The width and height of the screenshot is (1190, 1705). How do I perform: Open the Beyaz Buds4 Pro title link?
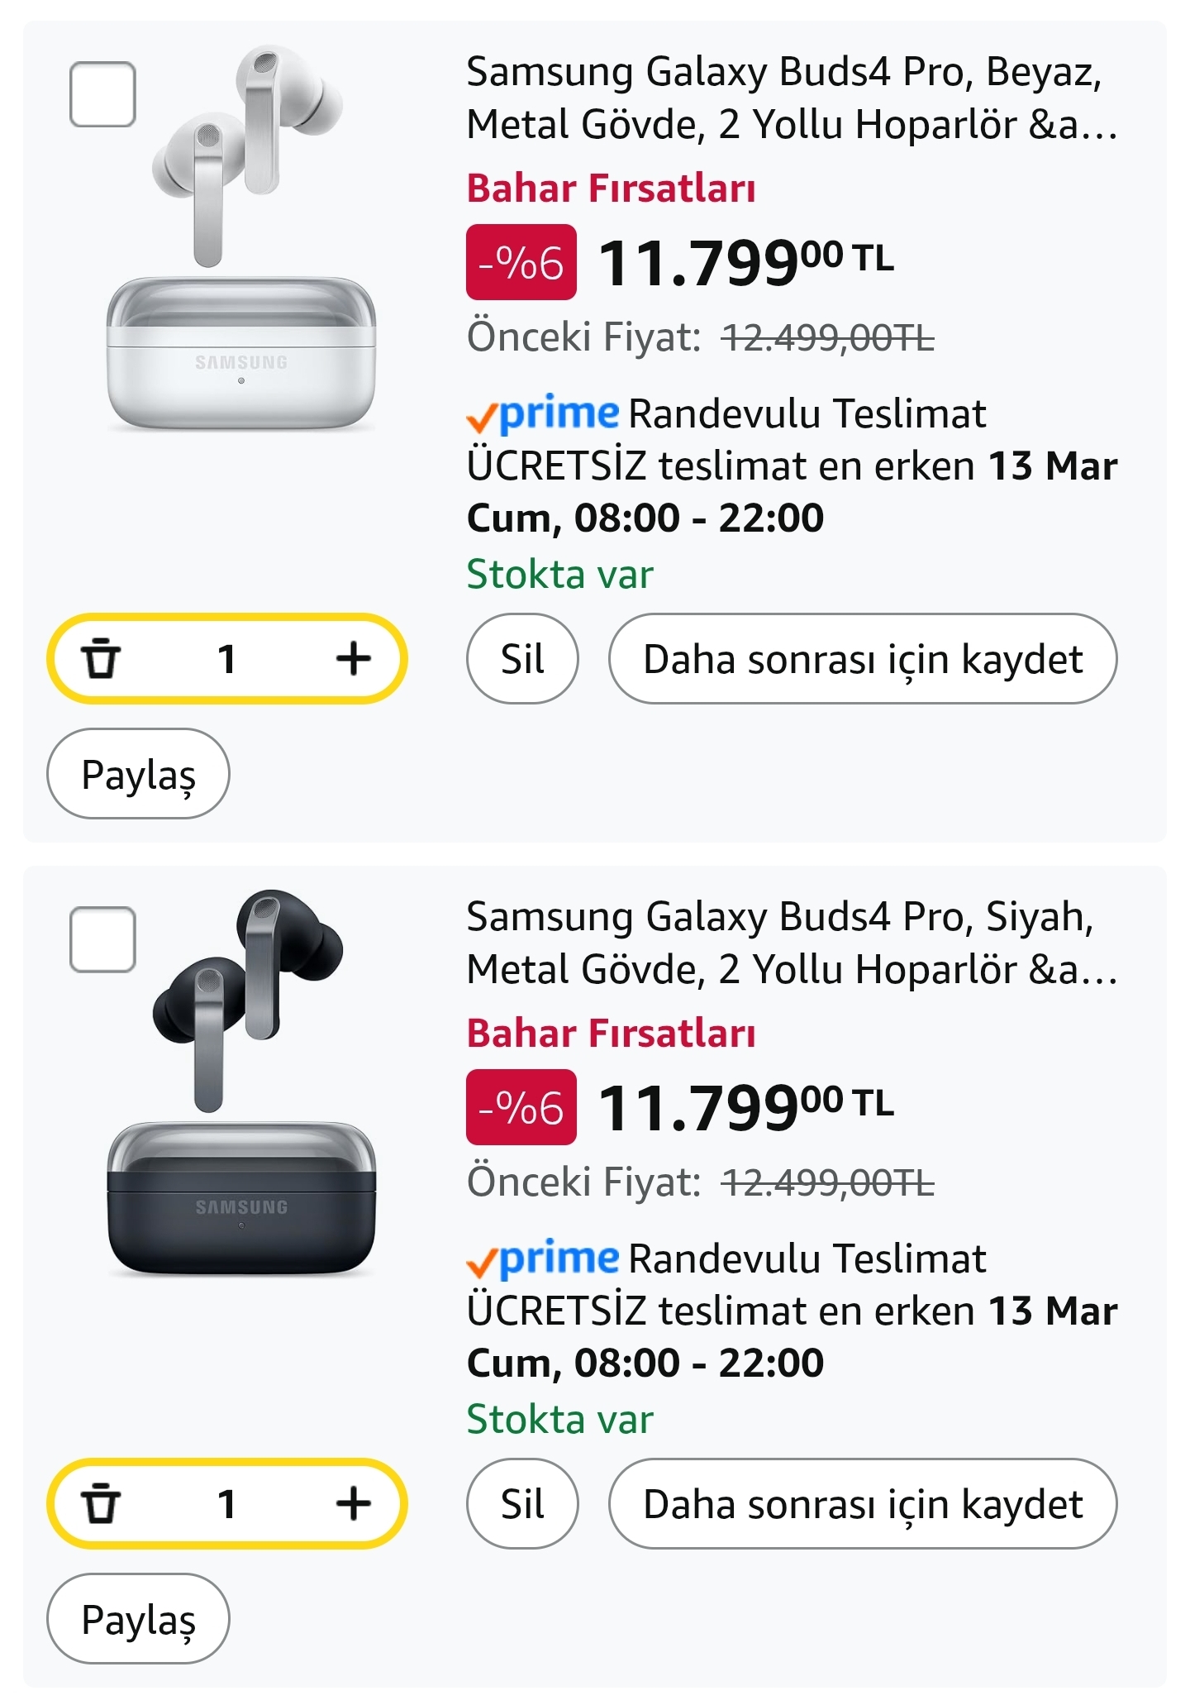791,98
